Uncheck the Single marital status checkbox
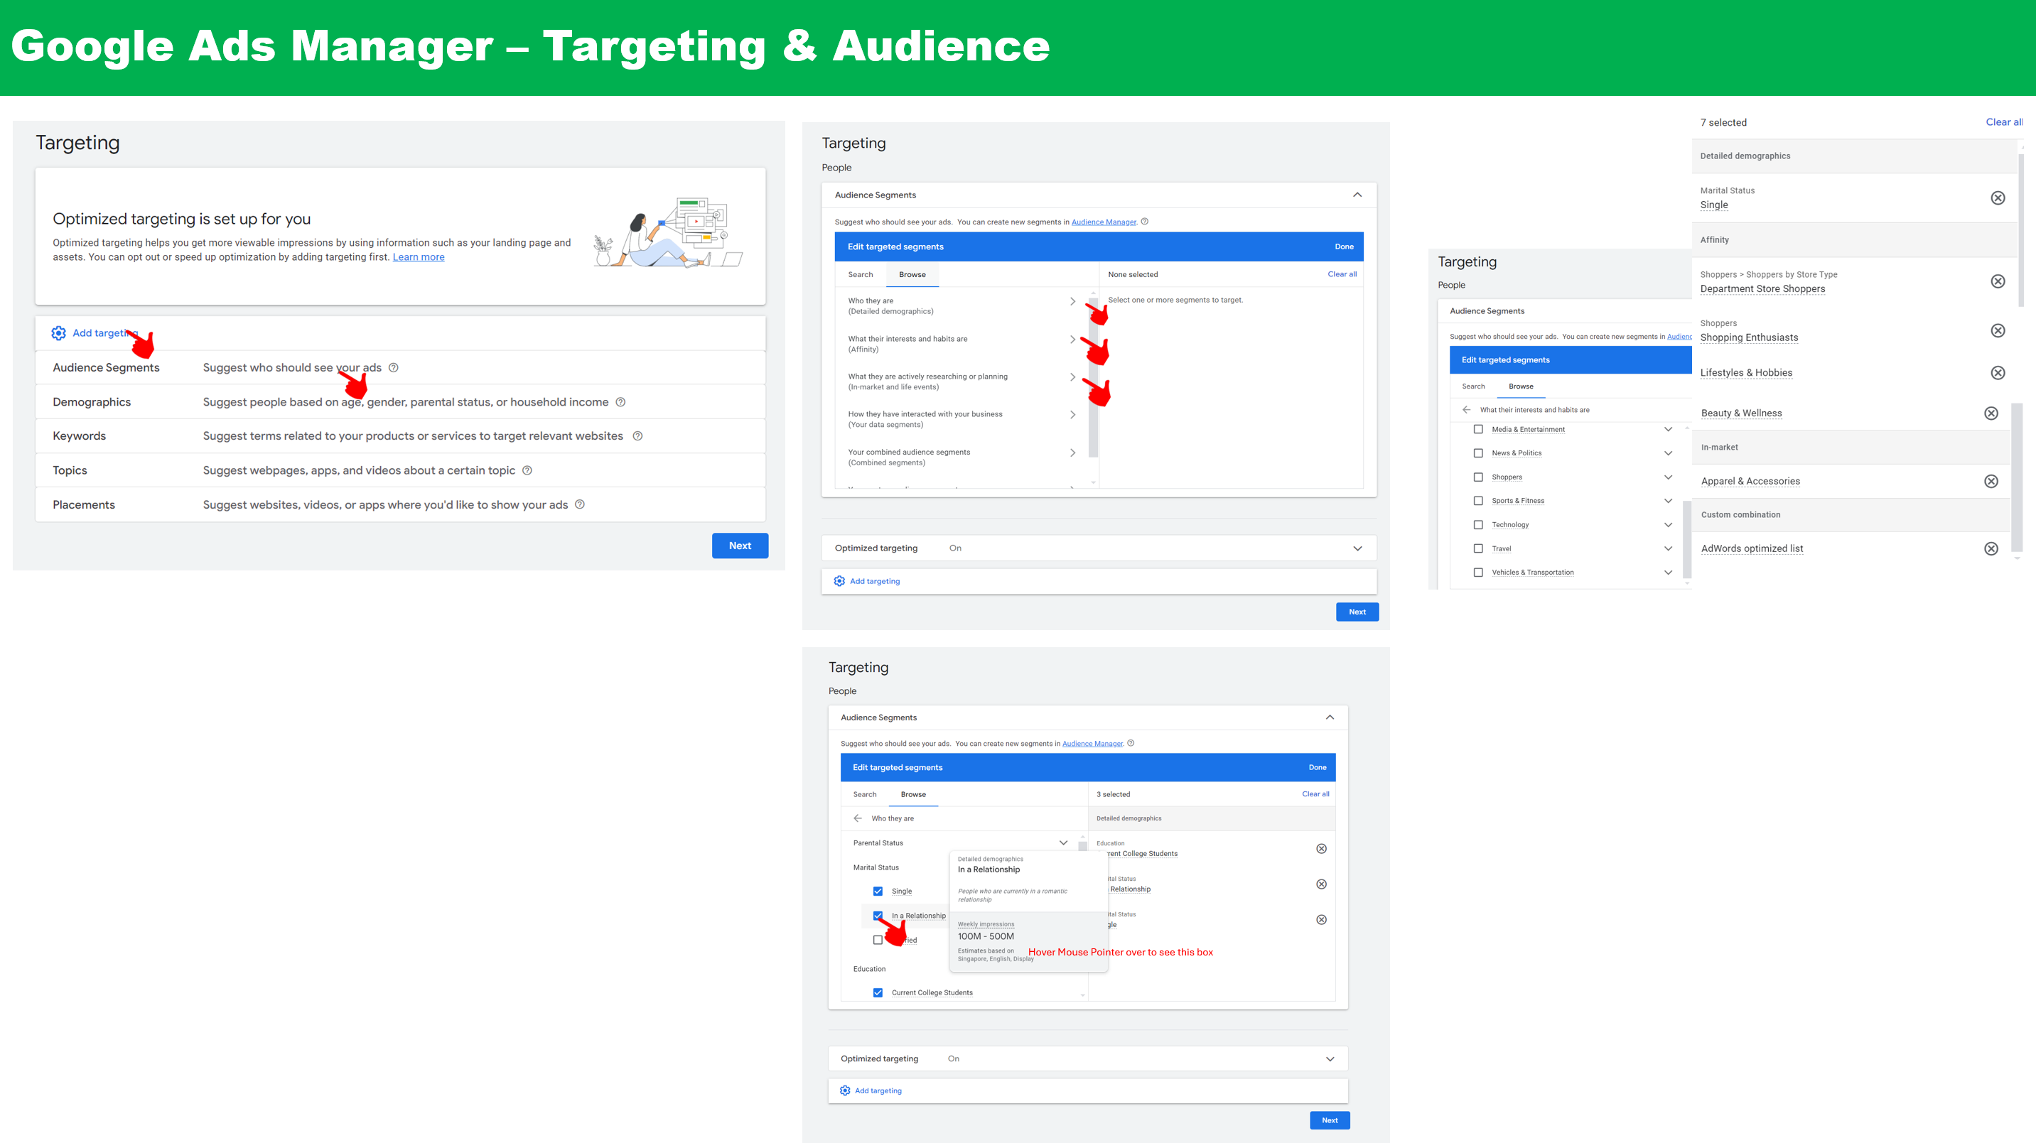 (878, 891)
